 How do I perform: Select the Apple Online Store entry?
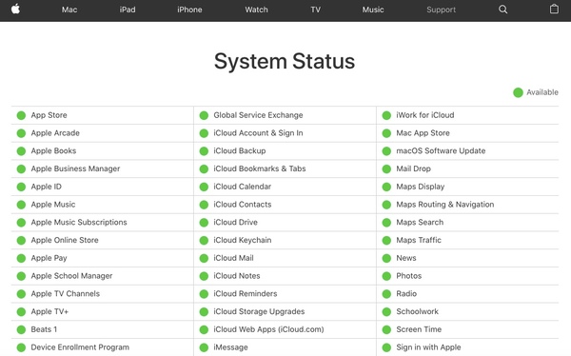click(x=65, y=240)
